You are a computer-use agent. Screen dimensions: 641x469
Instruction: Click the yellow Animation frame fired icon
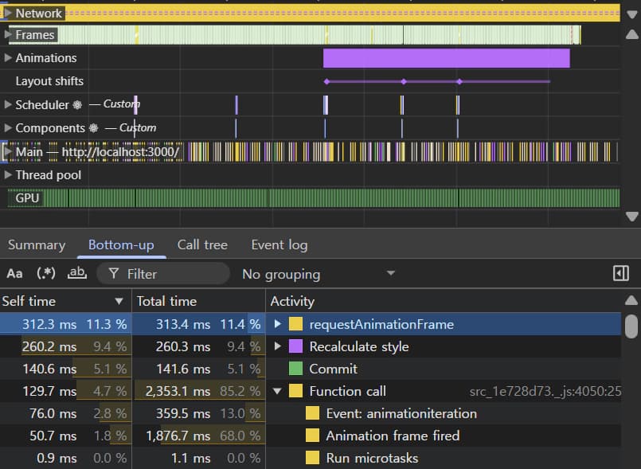[312, 436]
